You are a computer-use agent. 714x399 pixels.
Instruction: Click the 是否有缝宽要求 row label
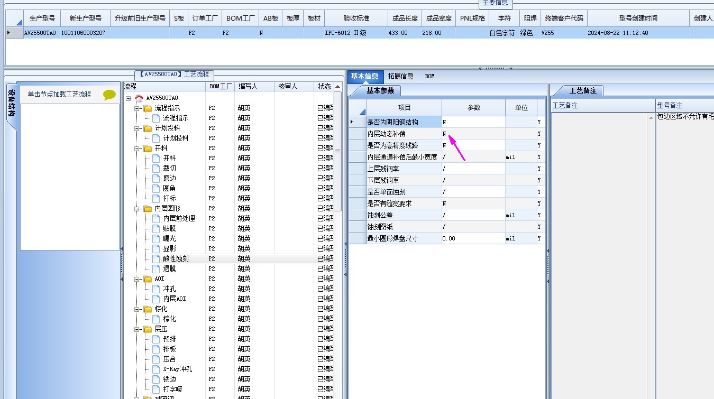coord(404,203)
